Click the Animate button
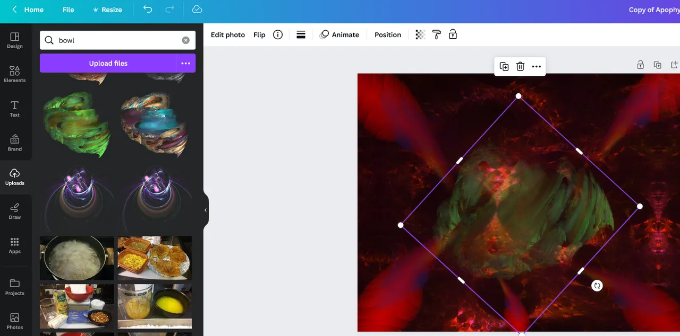680x336 pixels. pyautogui.click(x=339, y=35)
